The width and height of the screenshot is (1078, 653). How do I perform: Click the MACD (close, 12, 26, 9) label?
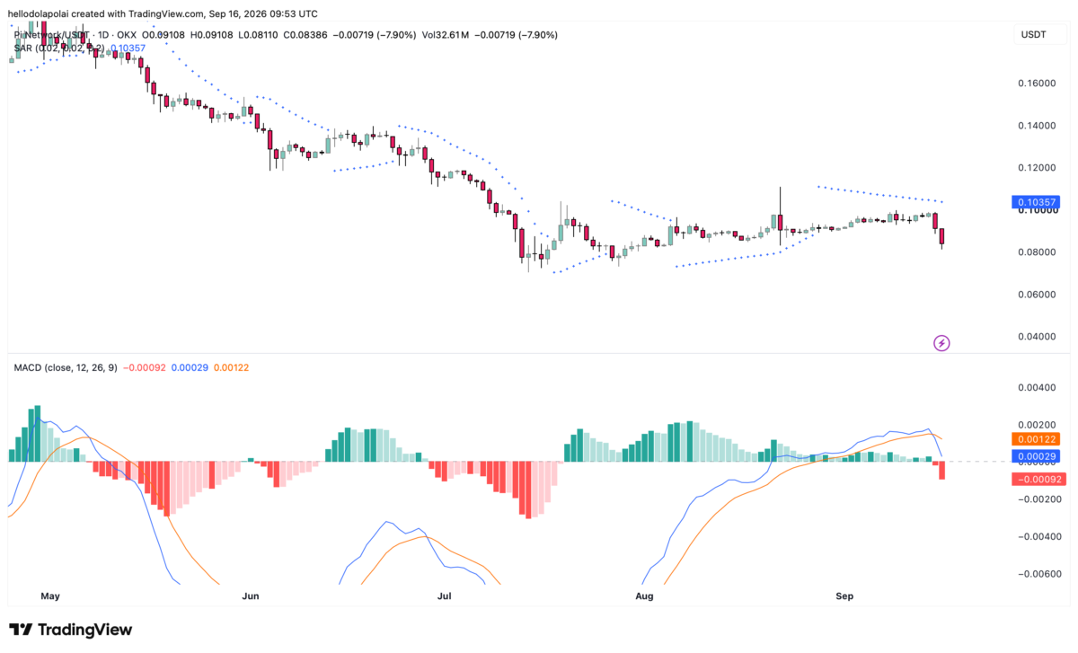[x=66, y=367]
